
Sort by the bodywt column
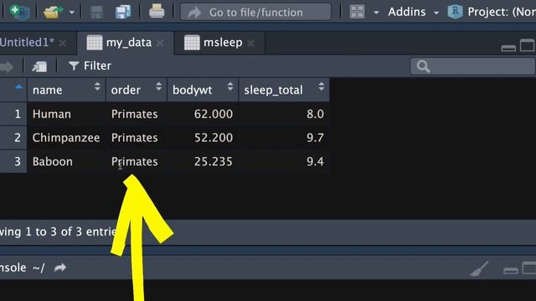(203, 89)
